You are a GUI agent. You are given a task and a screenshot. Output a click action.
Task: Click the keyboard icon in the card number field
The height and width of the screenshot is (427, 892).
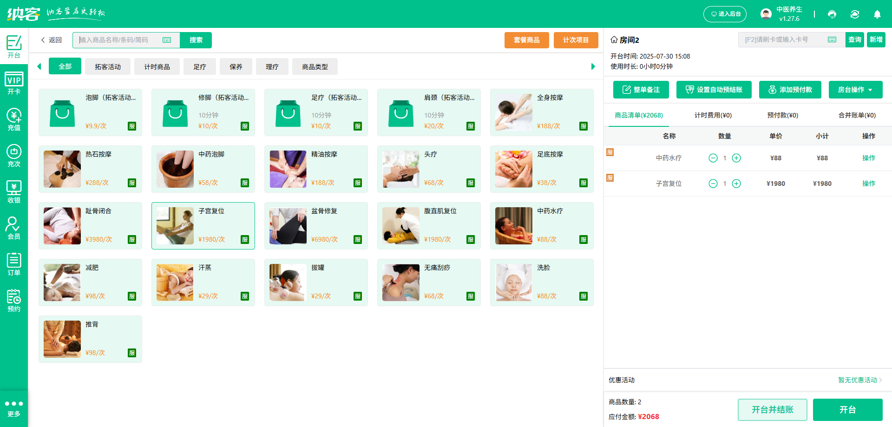point(831,39)
